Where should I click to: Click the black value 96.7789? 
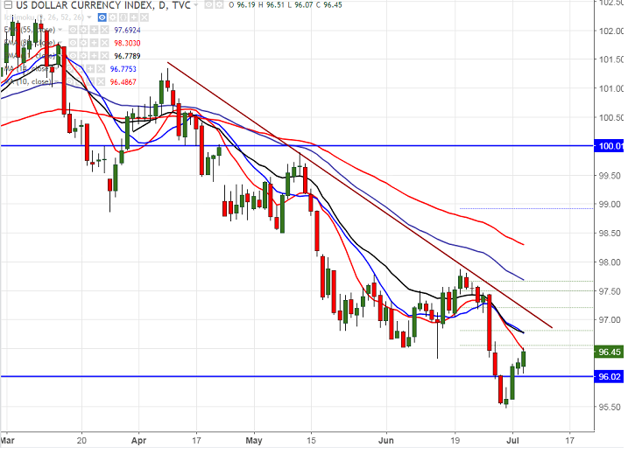[127, 56]
